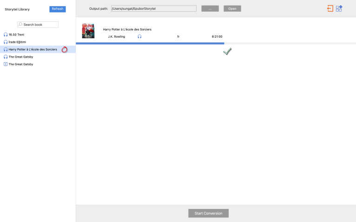
Task: Click the book title in main panel
Action: point(127,30)
